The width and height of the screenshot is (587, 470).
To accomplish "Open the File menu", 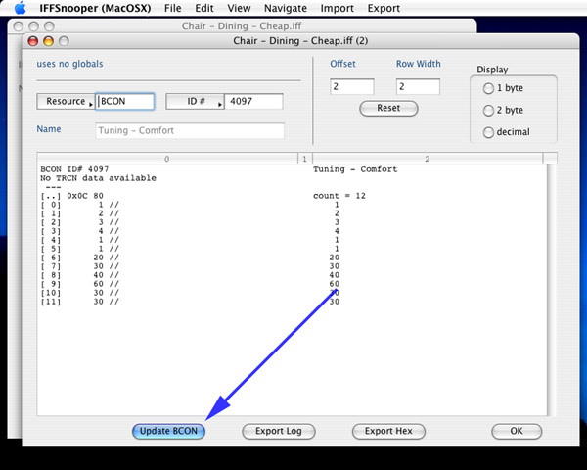I will tap(173, 8).
